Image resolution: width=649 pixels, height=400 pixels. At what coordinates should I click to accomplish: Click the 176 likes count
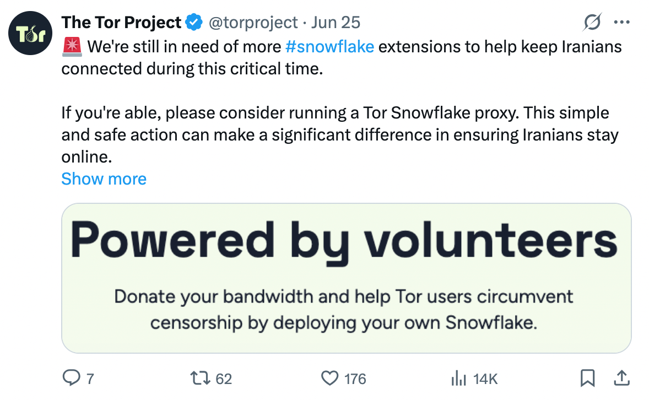[x=355, y=379]
